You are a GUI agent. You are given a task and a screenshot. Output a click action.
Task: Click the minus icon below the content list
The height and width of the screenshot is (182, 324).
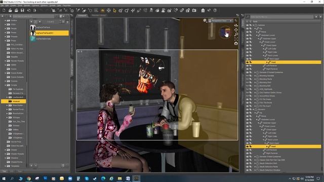pos(35,165)
